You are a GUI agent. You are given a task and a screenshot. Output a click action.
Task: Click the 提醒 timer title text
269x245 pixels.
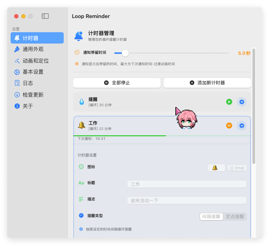coord(93,99)
